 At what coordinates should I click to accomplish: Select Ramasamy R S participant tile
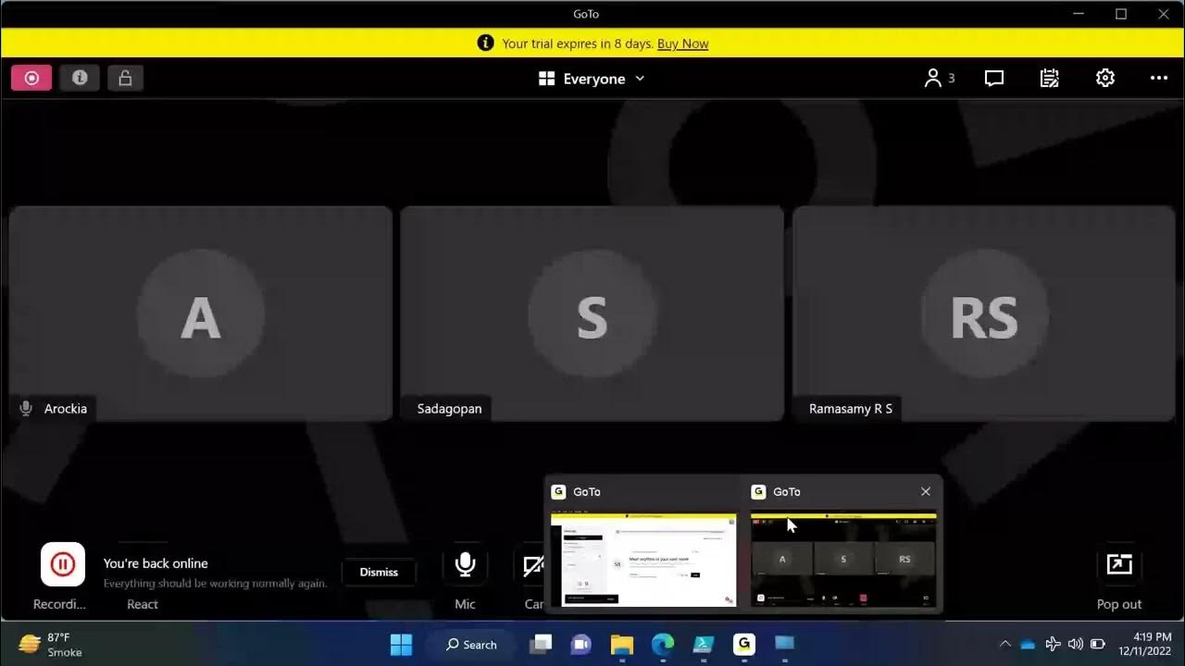point(984,313)
